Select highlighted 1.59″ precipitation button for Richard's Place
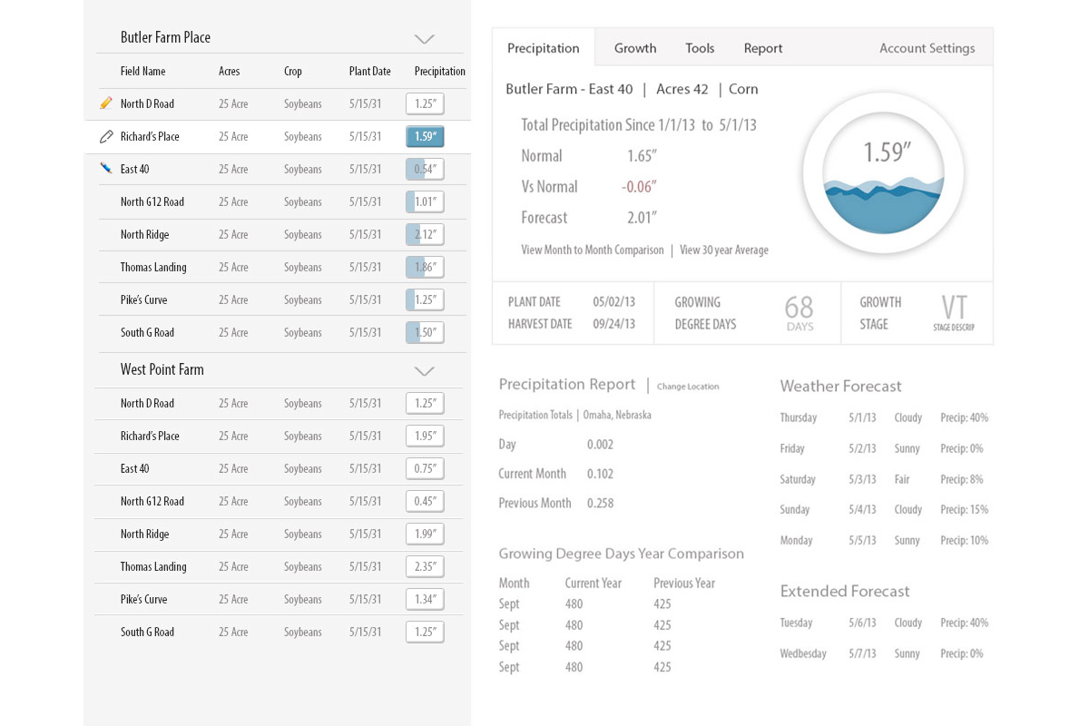This screenshot has height=726, width=1089. click(425, 136)
